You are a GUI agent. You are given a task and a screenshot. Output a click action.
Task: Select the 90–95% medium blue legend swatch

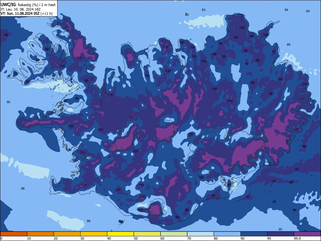tap(254, 234)
